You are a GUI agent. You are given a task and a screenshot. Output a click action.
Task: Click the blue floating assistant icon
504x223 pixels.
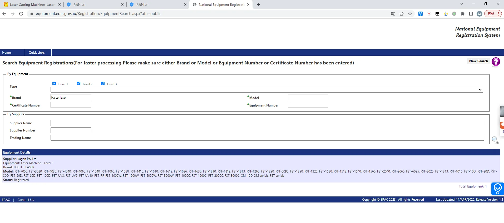click(x=497, y=189)
